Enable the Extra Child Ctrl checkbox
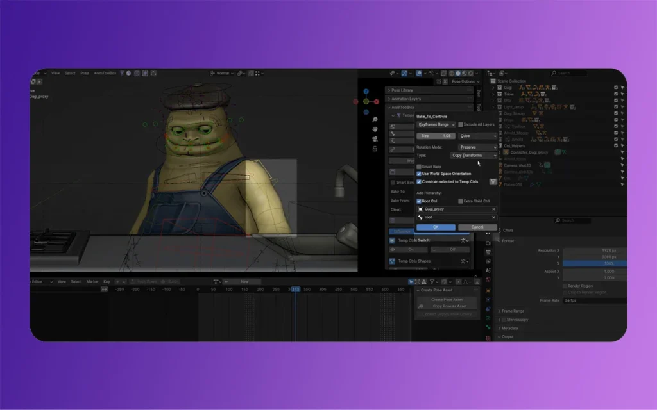The image size is (657, 410). tap(461, 201)
